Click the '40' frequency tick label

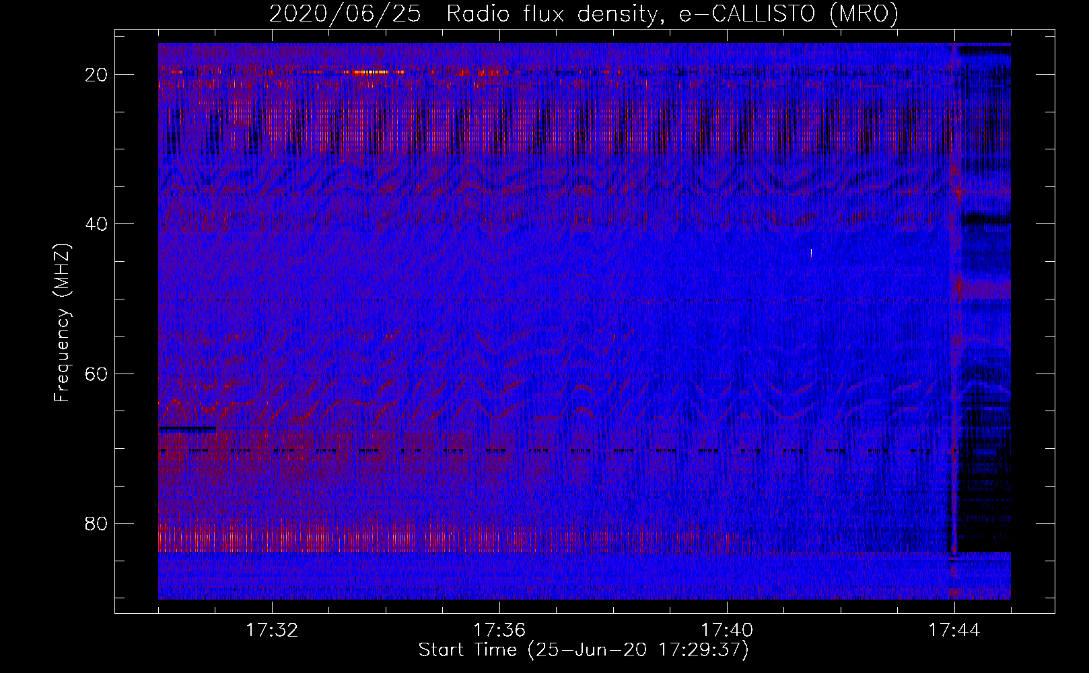tap(97, 224)
